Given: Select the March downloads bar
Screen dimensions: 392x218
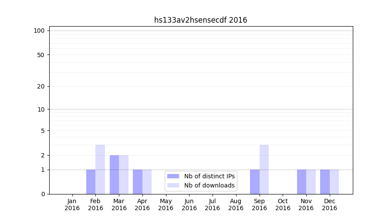Looking at the screenshot, I should (x=124, y=174).
